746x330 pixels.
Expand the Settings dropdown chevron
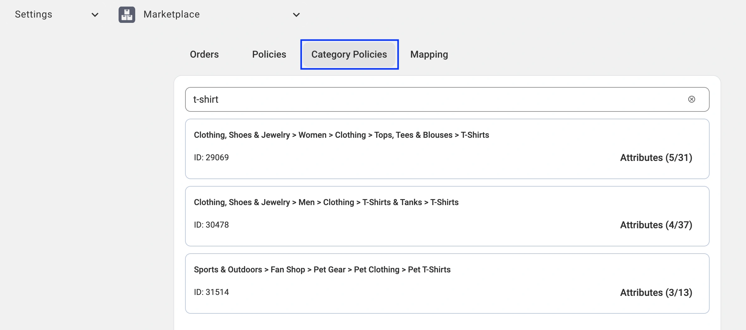[x=95, y=15]
